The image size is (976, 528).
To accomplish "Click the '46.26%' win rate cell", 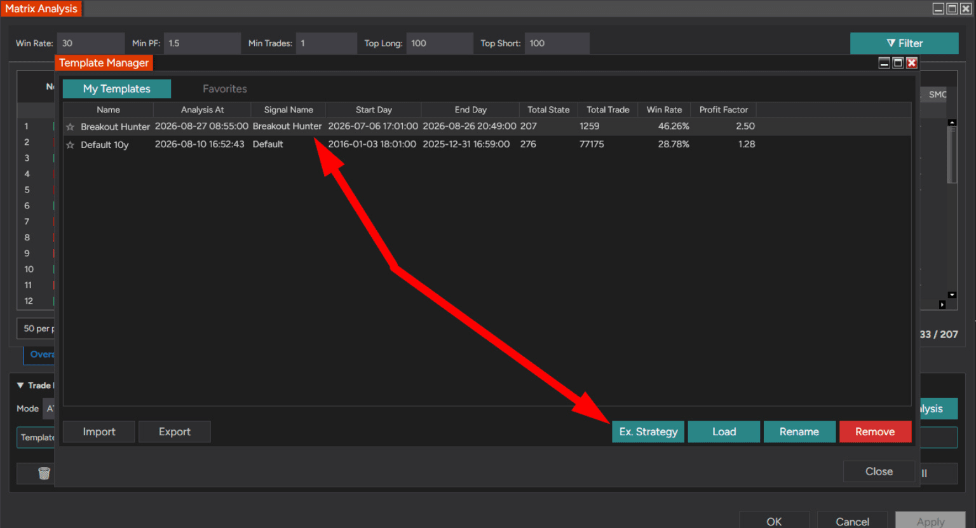I will click(674, 126).
